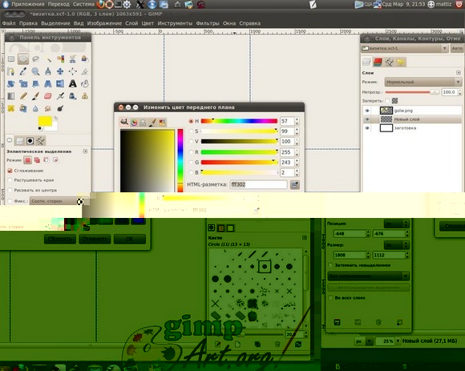Enable Рисовать из центра checkbox
Image resolution: width=465 pixels, height=371 pixels.
click(10, 190)
